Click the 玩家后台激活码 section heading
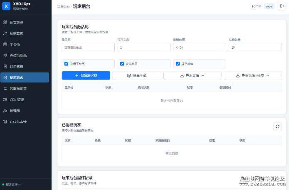The width and height of the screenshot is (289, 190). 75,27
